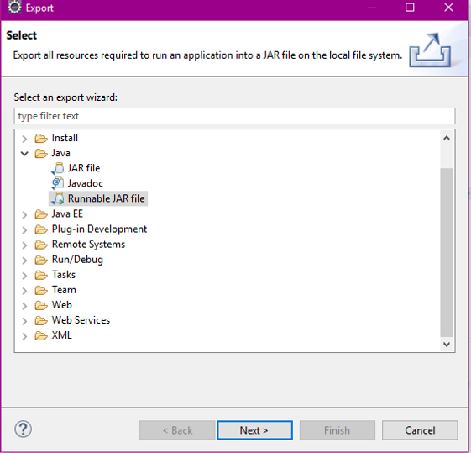Click the Java folder icon
Image resolution: width=471 pixels, height=453 pixels.
click(x=41, y=153)
